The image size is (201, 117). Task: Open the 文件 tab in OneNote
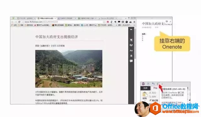pyautogui.click(x=145, y=88)
